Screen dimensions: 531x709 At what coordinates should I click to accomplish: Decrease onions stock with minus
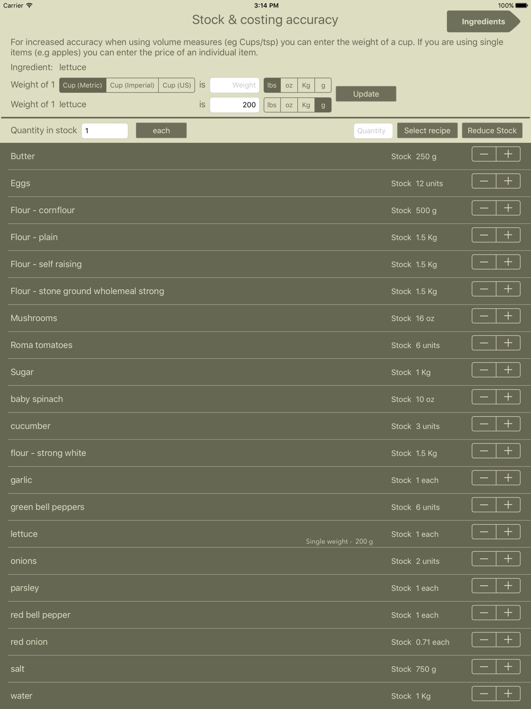[x=484, y=559]
